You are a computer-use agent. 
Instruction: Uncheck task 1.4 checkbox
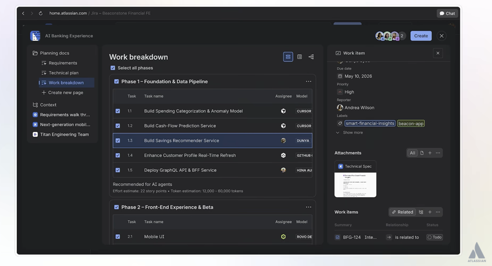coord(118,155)
